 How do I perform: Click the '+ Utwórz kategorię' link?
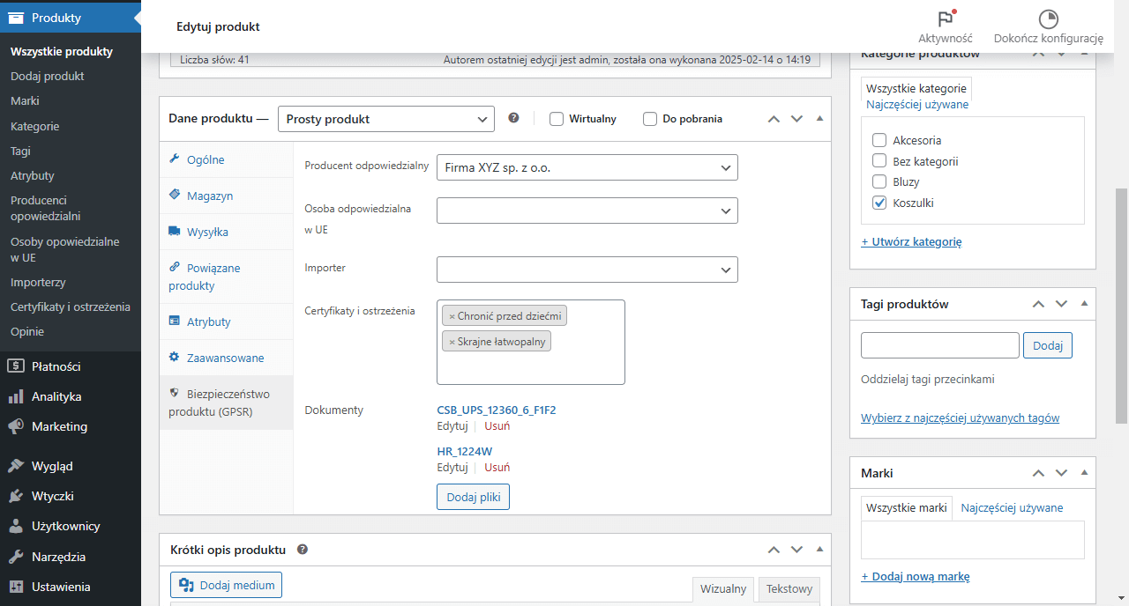point(911,241)
